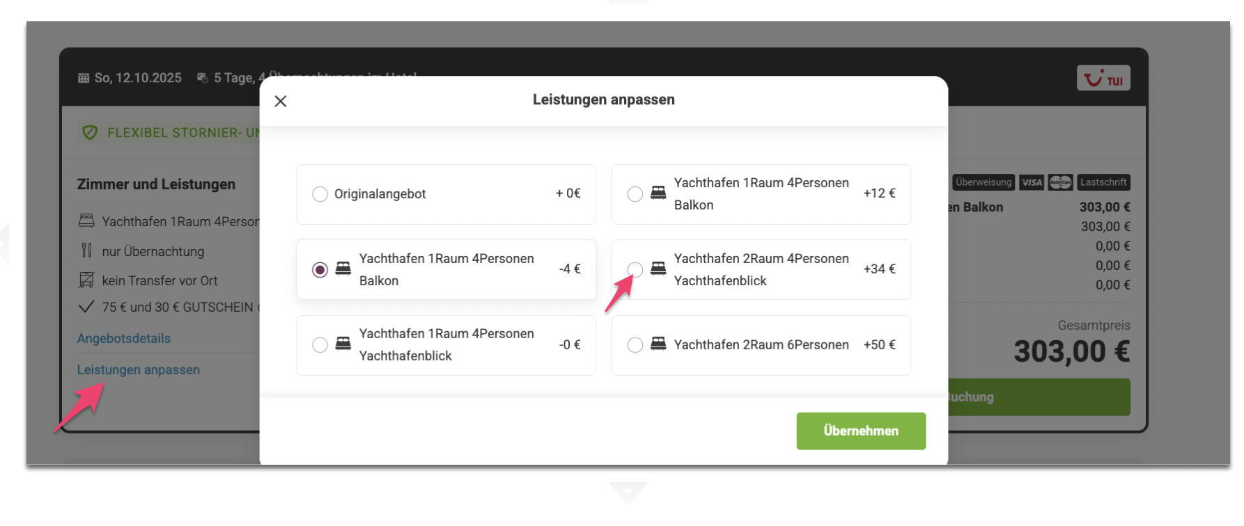
Task: Click the Übernehmen button
Action: point(861,431)
